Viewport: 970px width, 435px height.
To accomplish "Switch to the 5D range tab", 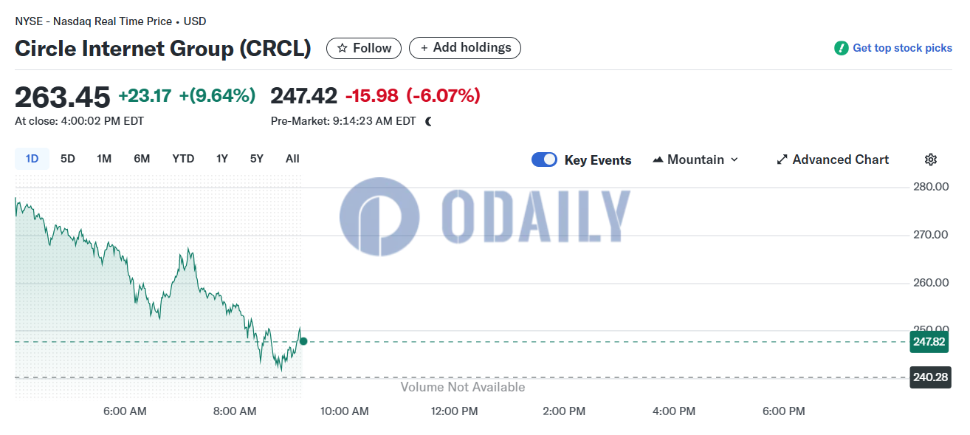I will [x=68, y=159].
